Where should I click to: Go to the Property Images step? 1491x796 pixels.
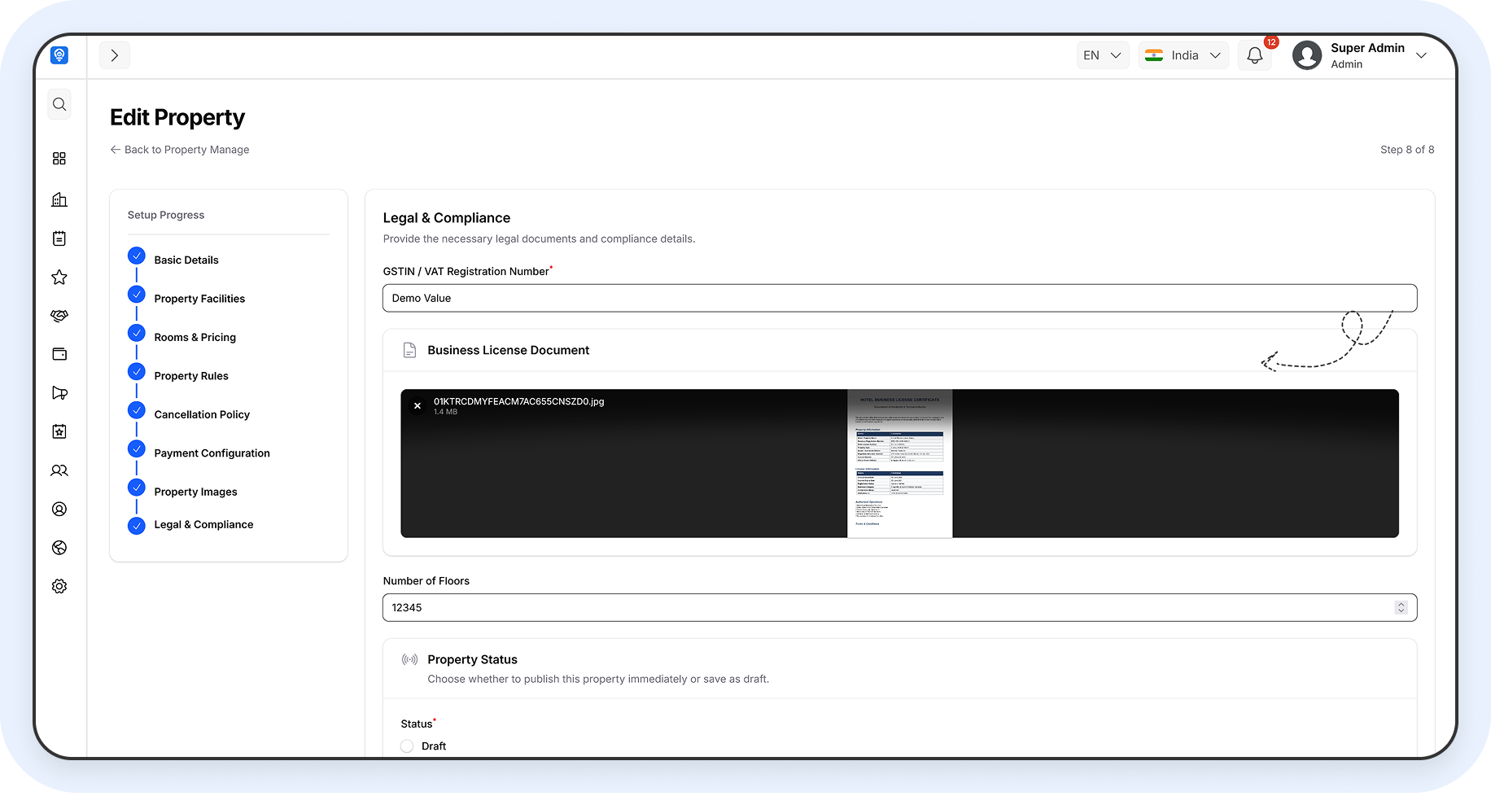click(x=196, y=492)
